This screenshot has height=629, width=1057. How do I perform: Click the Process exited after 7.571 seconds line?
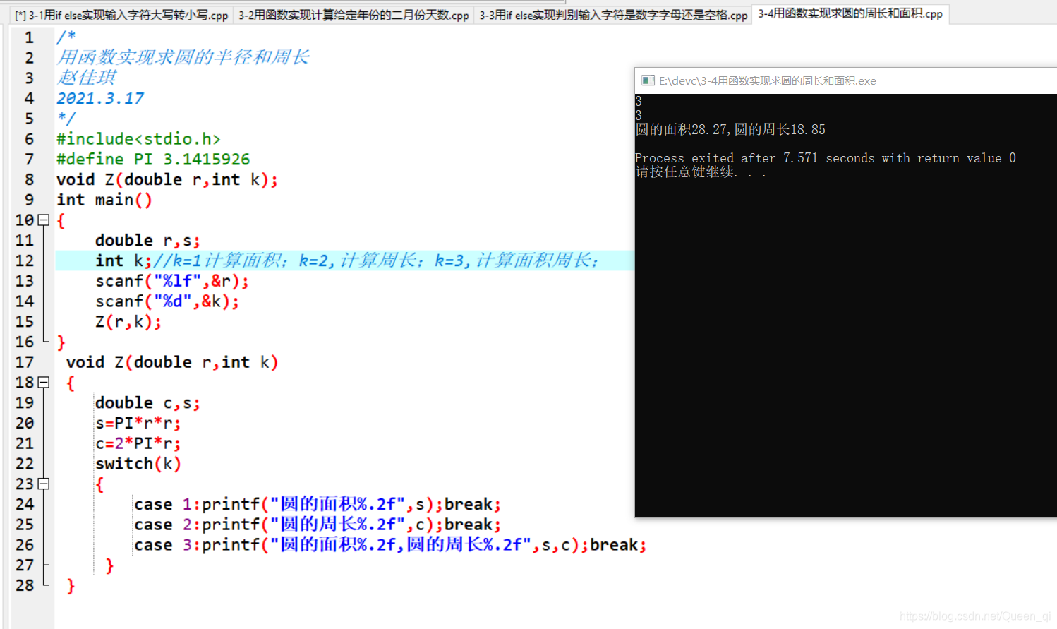click(x=826, y=158)
